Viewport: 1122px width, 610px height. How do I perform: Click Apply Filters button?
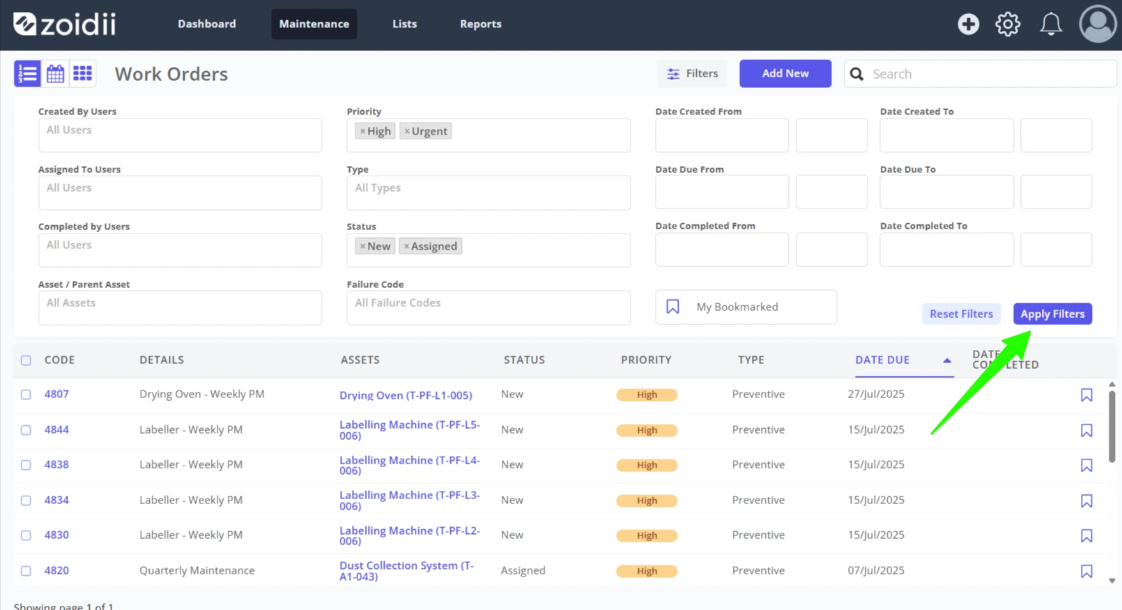[1052, 314]
